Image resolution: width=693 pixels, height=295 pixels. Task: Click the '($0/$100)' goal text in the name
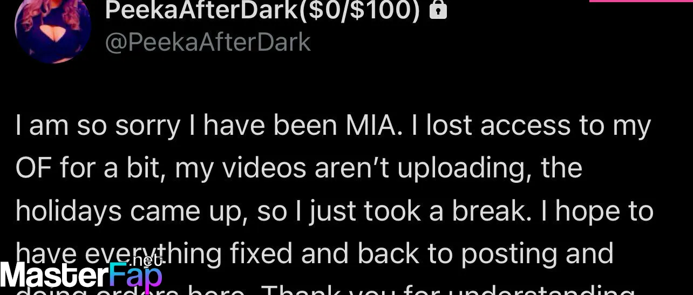pos(359,11)
